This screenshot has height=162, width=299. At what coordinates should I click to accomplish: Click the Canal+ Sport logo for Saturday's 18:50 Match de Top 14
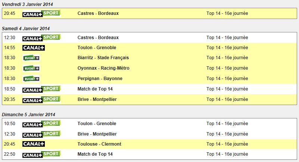pos(41,89)
